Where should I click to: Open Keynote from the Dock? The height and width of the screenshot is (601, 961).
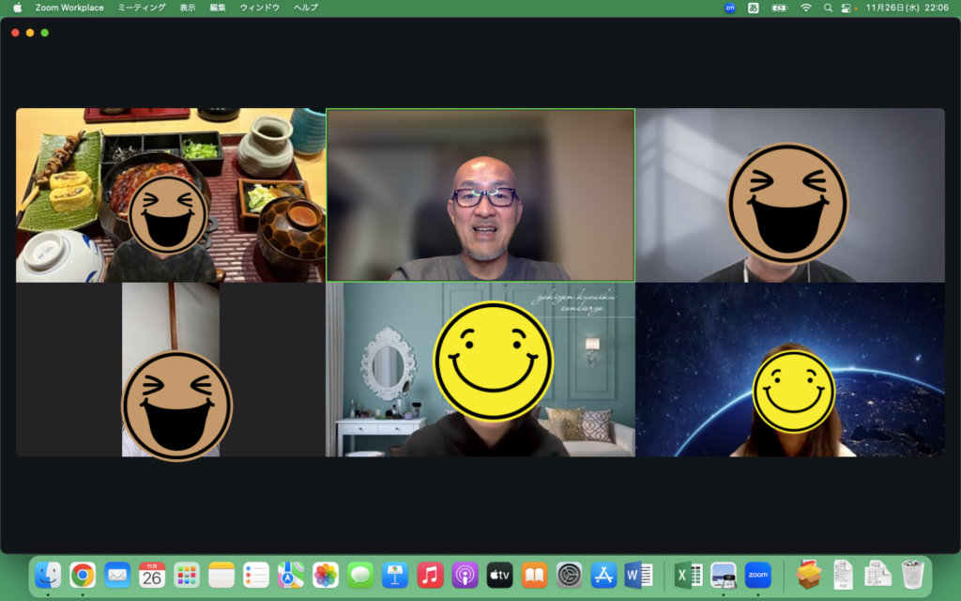[395, 575]
